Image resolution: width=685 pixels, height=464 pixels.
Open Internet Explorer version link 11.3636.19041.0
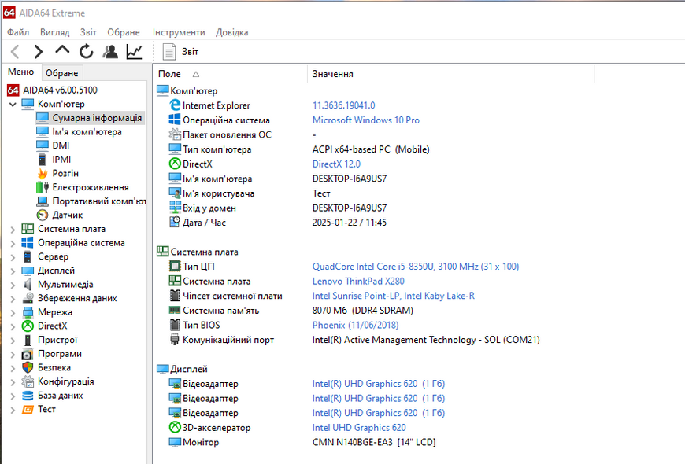coord(344,105)
